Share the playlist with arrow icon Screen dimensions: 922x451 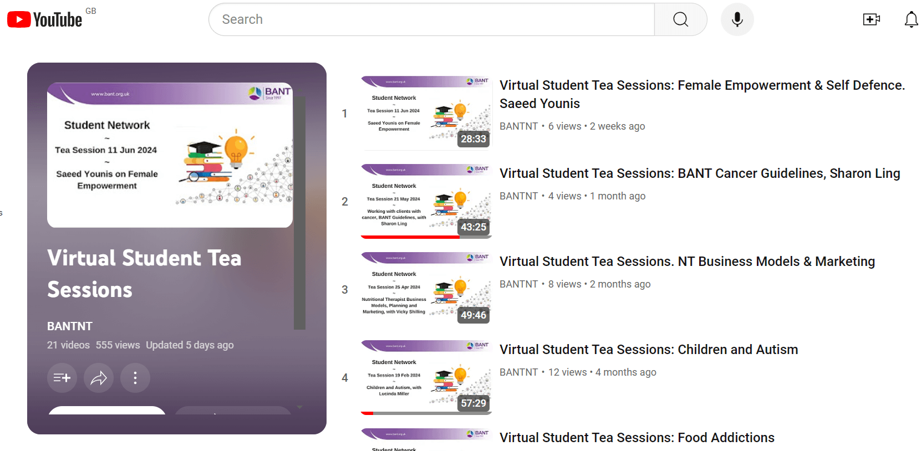pos(99,378)
